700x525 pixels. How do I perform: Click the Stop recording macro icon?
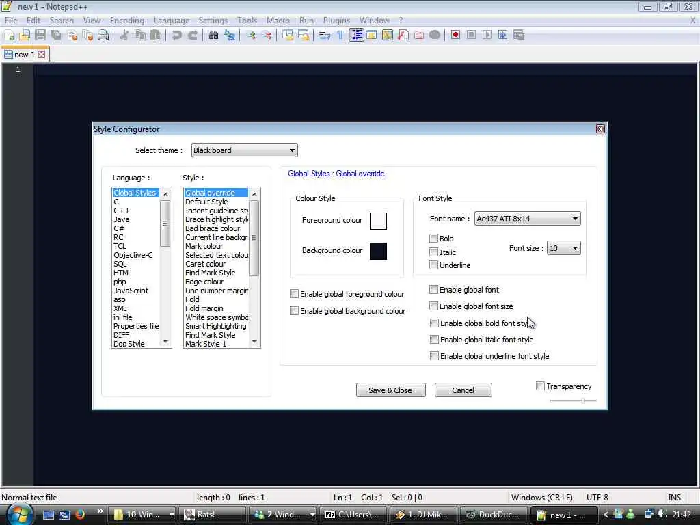pyautogui.click(x=471, y=35)
